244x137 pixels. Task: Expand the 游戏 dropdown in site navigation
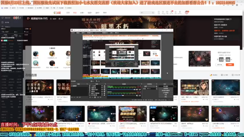(97, 13)
